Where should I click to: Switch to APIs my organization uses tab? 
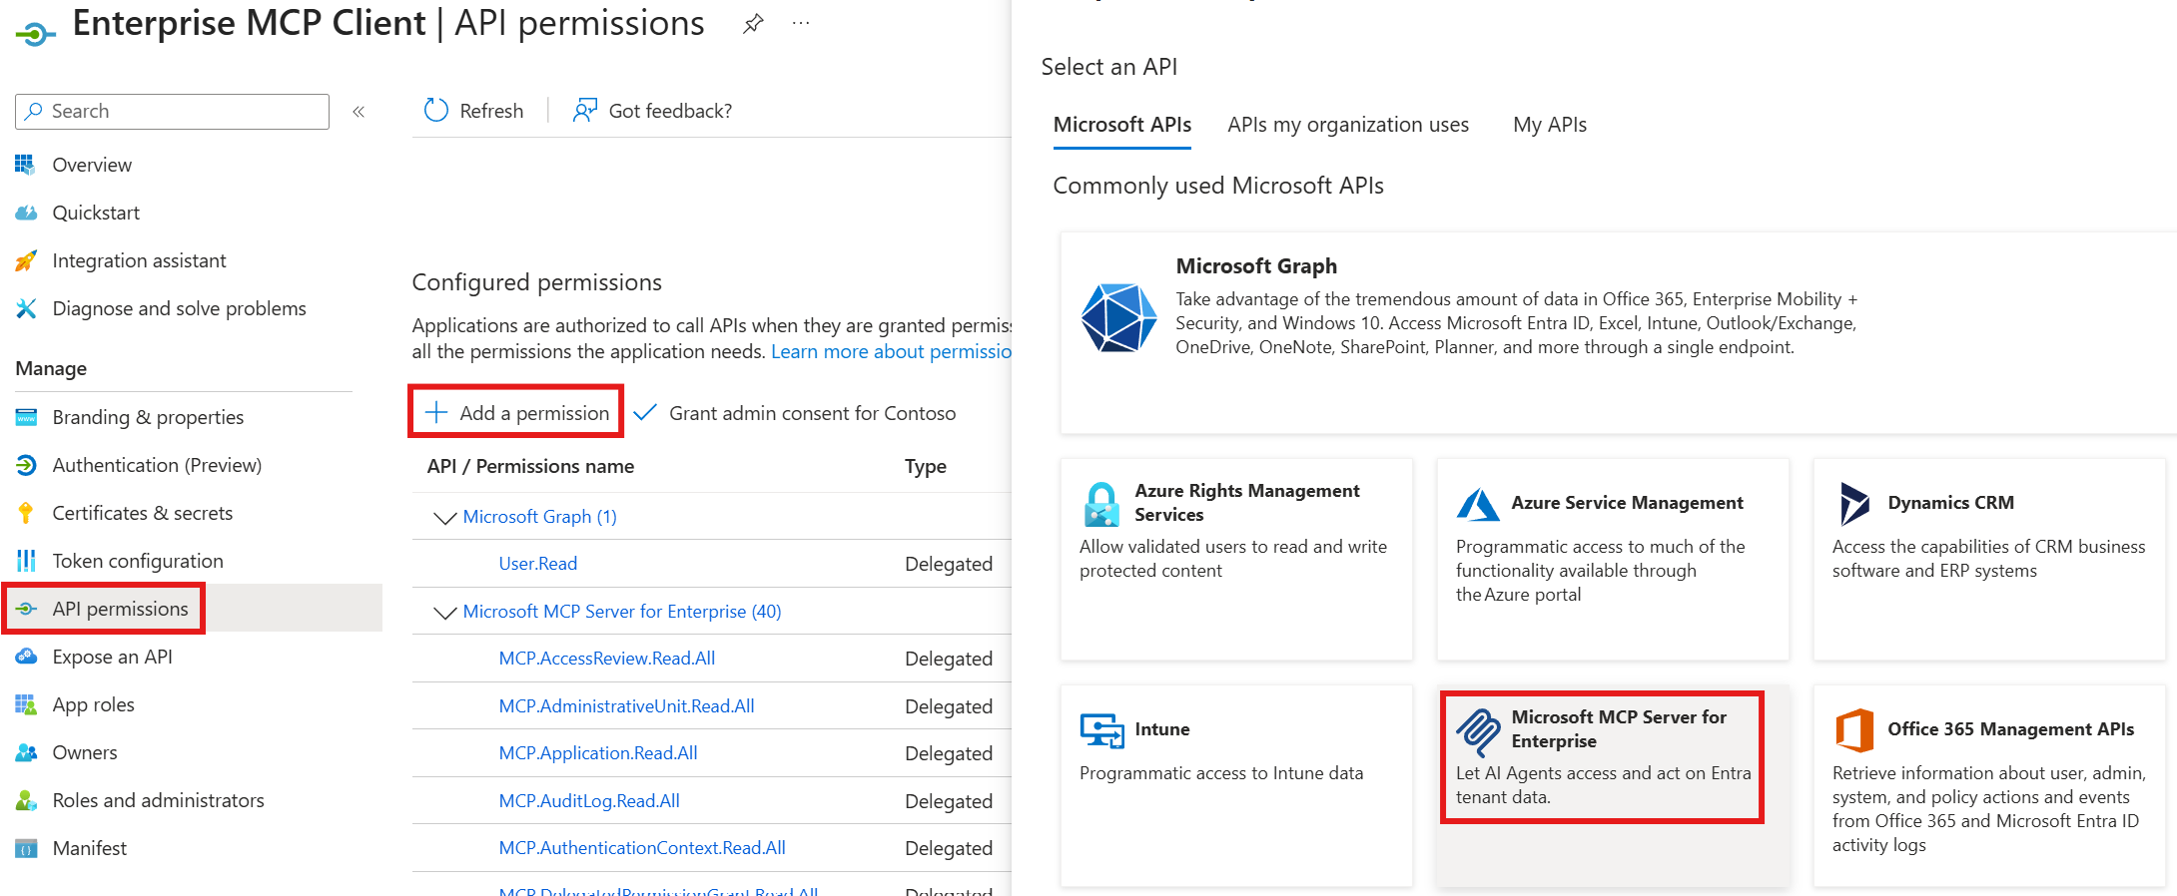point(1348,125)
